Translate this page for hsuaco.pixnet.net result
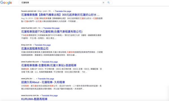 coord(63,11)
